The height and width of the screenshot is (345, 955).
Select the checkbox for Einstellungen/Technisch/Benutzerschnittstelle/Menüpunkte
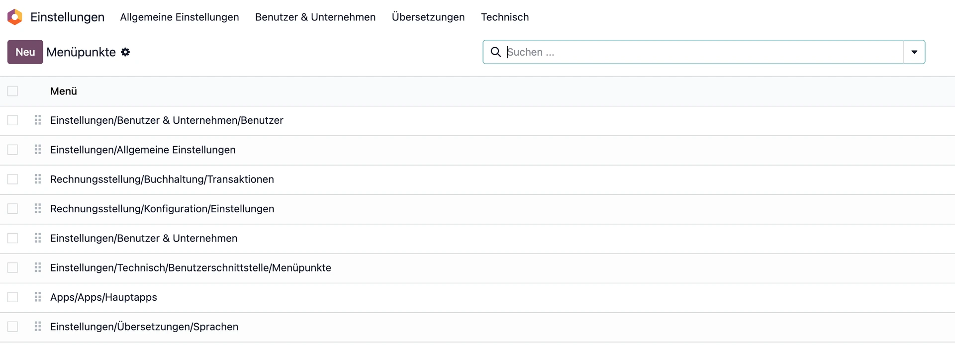point(12,267)
